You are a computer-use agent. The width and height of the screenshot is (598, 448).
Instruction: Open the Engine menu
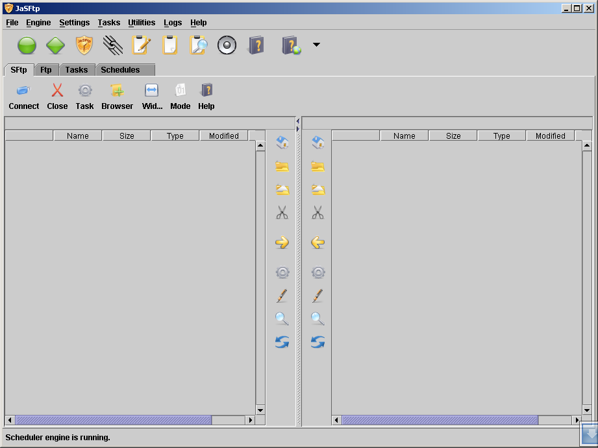tap(38, 23)
